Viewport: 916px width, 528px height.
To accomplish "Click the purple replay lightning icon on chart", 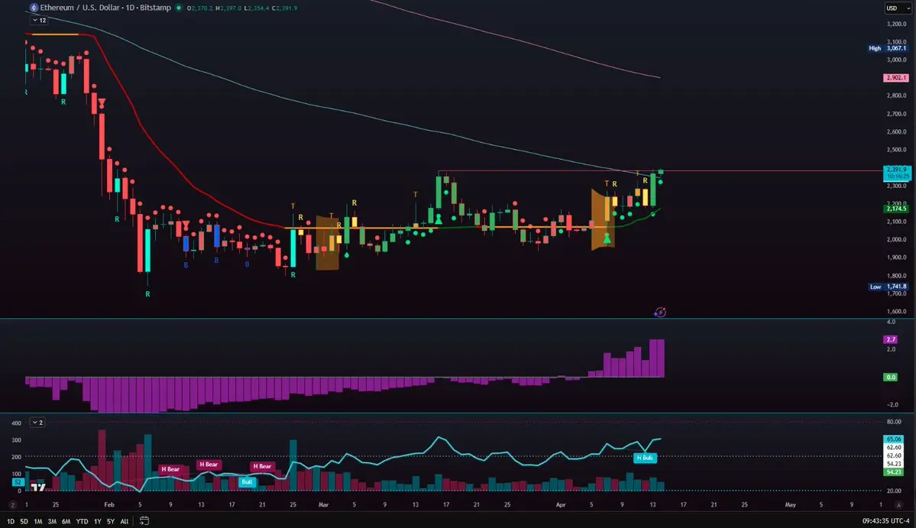I will (660, 313).
